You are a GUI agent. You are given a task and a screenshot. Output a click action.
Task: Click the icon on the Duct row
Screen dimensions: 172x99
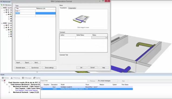pos(42,87)
